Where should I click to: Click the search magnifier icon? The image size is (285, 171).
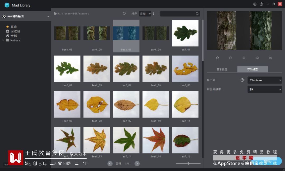[x=197, y=14]
